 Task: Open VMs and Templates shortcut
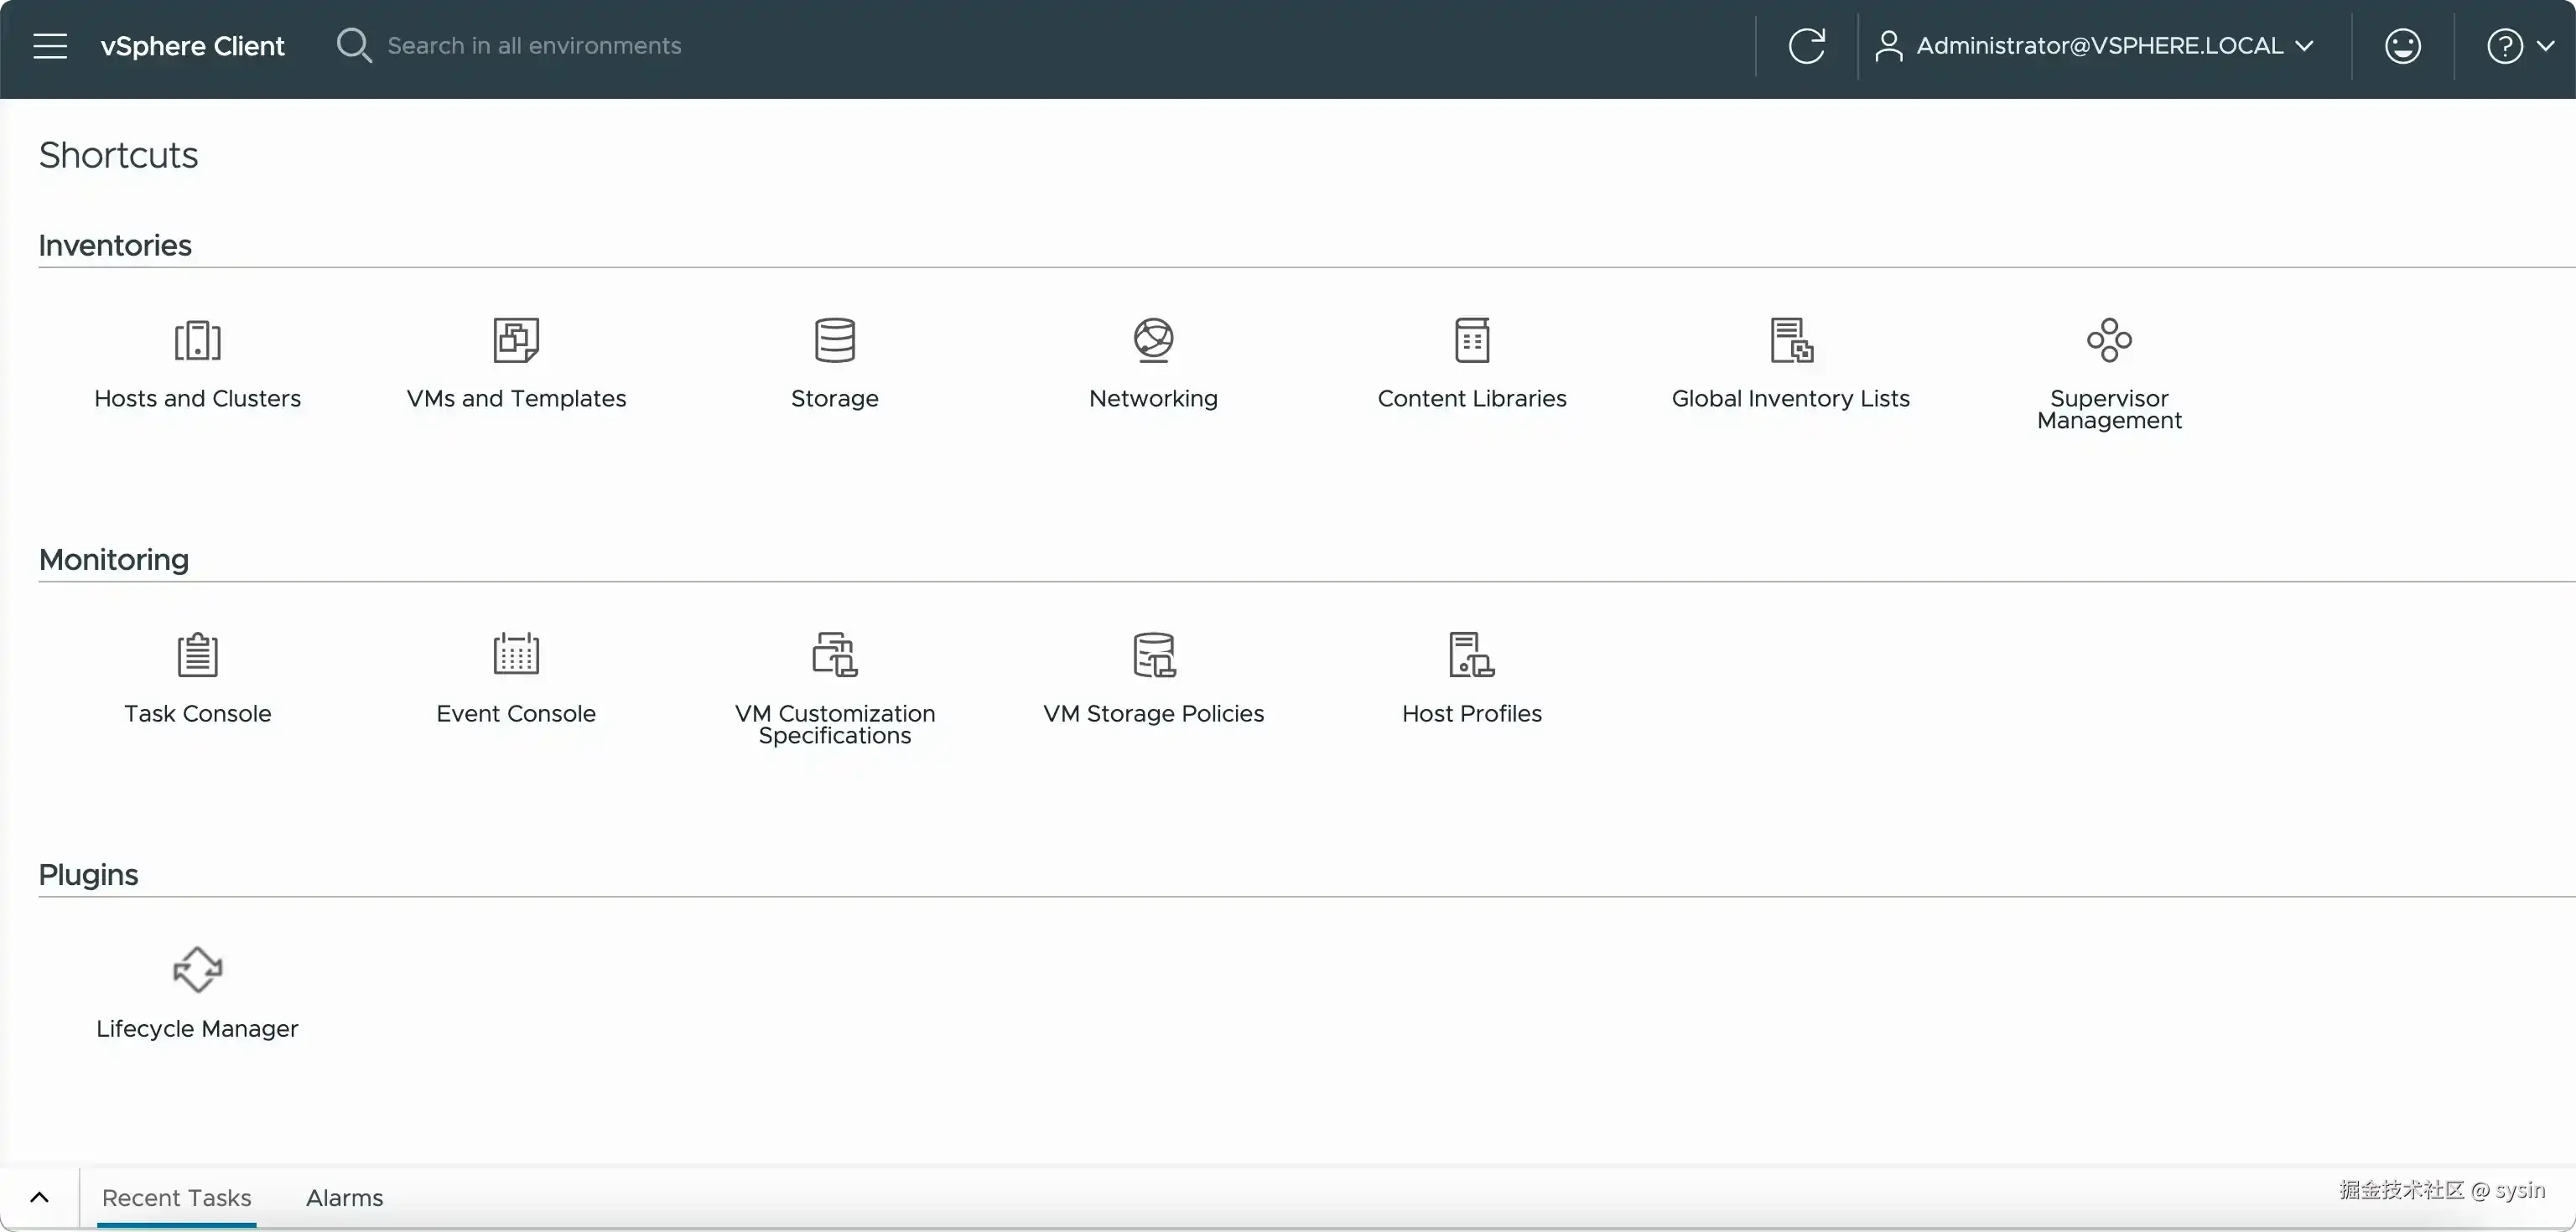tap(516, 342)
